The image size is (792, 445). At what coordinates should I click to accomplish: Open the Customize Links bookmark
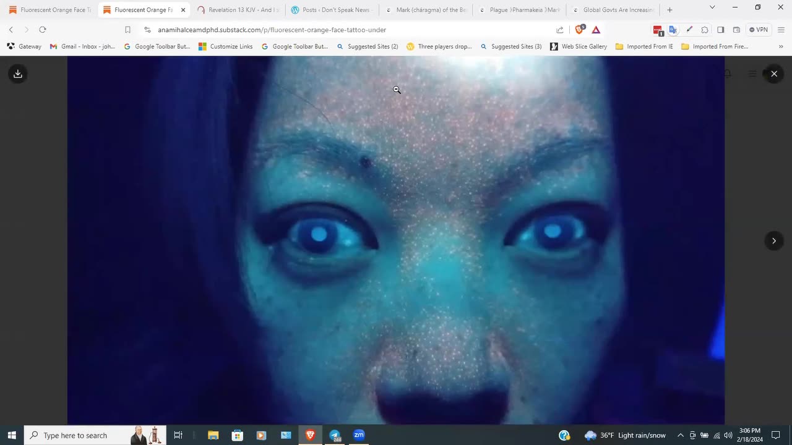pos(225,46)
